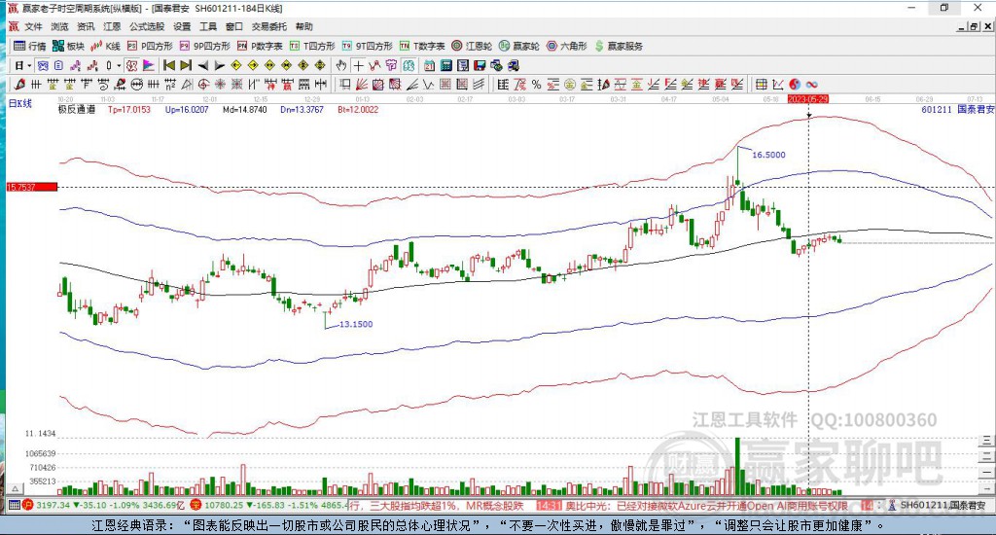
Task: Select the hand pan tool
Action: point(341,65)
